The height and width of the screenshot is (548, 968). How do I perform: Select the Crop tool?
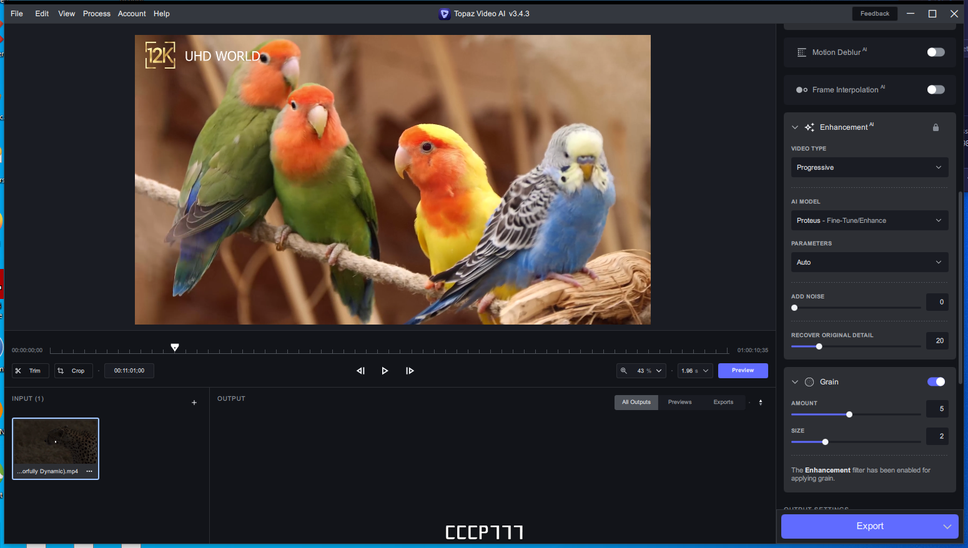[73, 371]
